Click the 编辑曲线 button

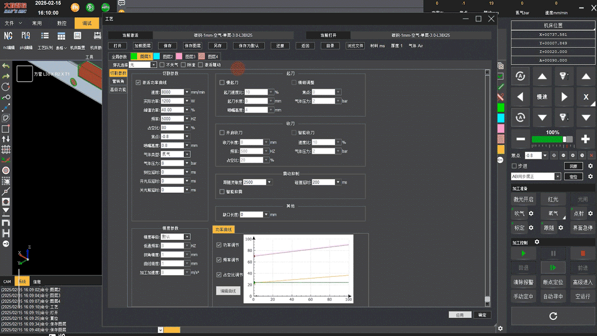click(228, 291)
